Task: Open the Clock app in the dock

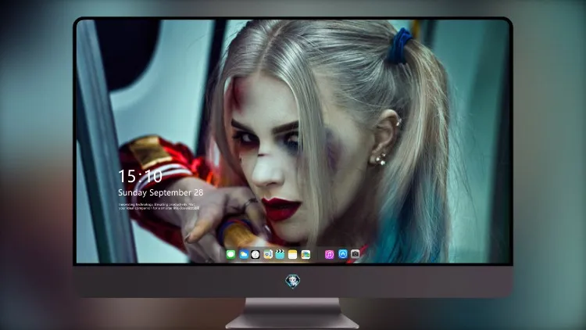Action: point(255,254)
